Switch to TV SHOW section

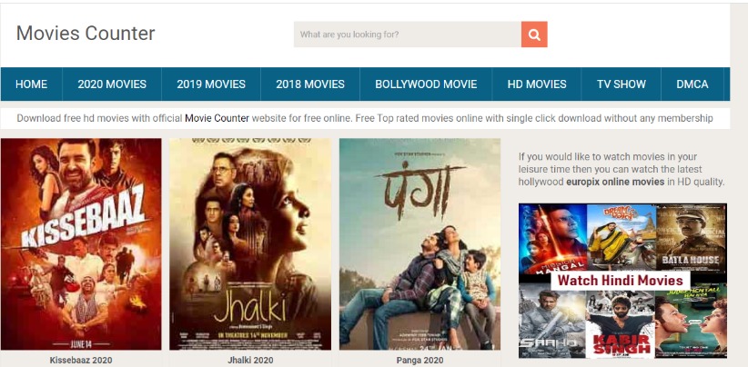point(622,84)
